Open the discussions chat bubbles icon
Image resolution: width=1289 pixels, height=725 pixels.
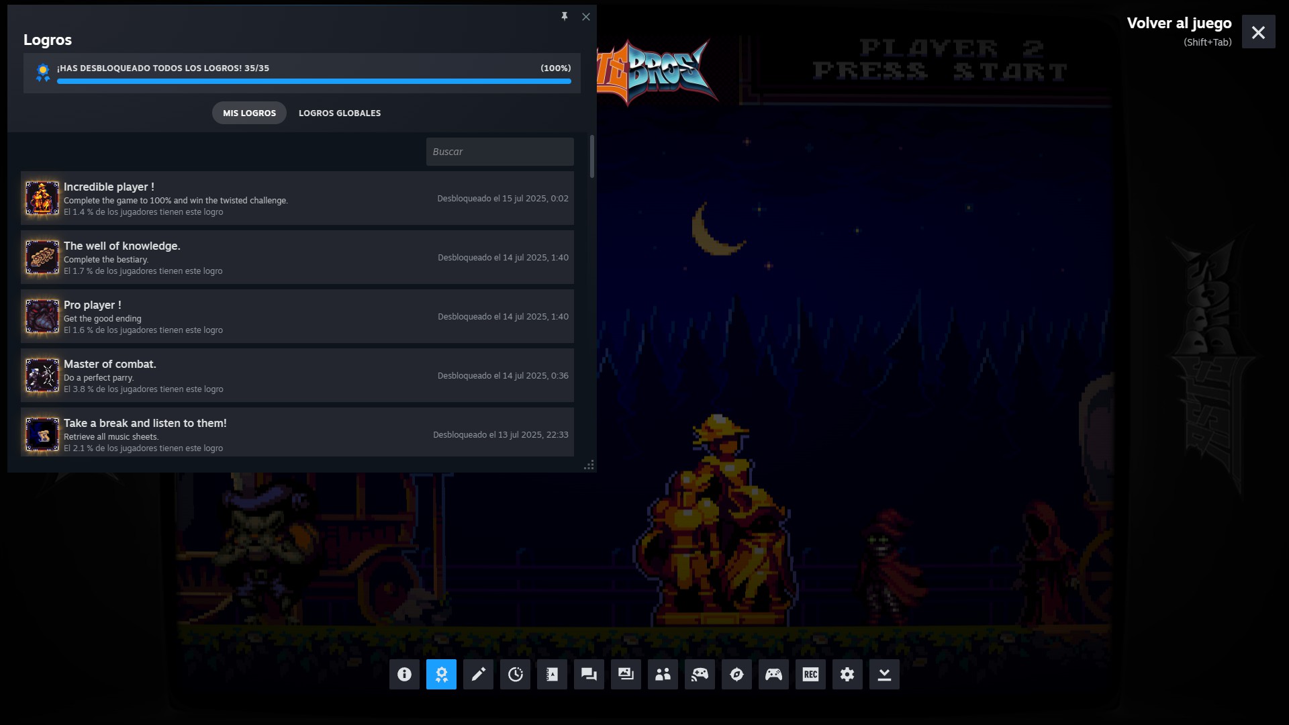coord(589,674)
